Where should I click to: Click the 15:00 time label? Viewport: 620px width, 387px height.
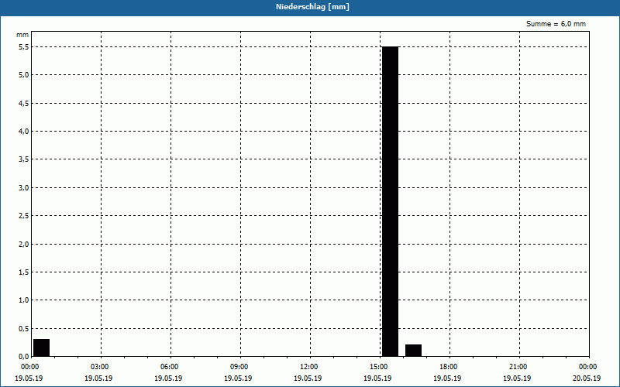[x=379, y=367]
